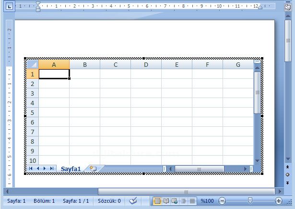
Task: Click the spreadsheet horizontal scrollbar thumb
Action: (x=200, y=169)
